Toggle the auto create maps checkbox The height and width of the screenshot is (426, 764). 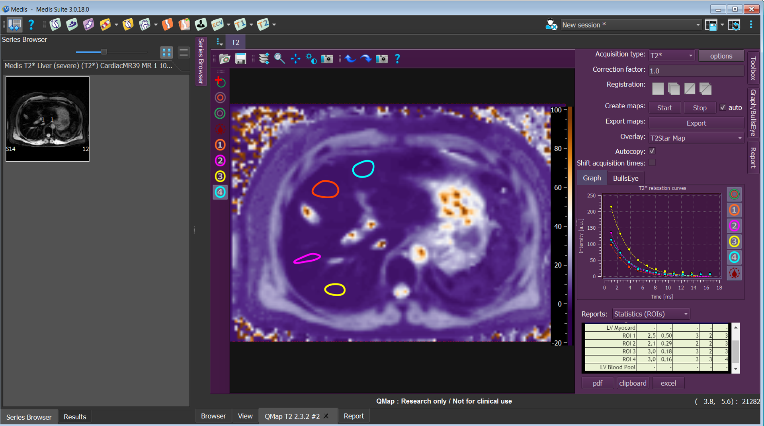(723, 107)
